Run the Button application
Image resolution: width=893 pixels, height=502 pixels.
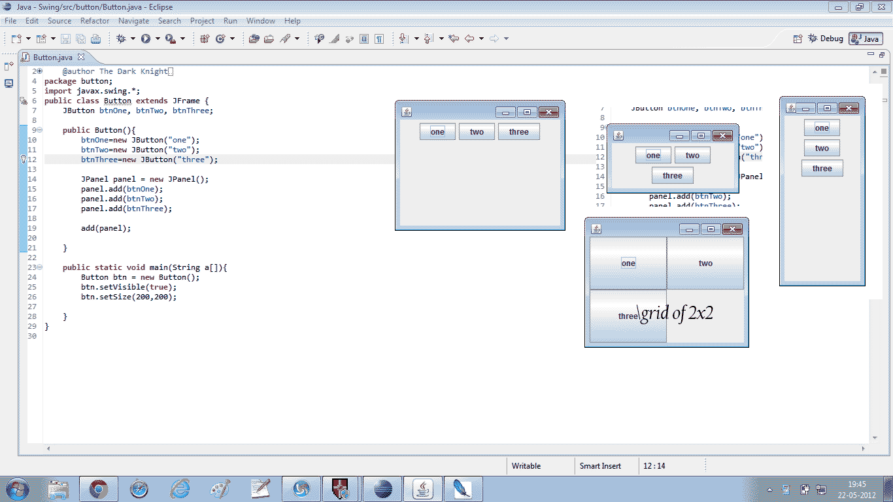coord(146,38)
